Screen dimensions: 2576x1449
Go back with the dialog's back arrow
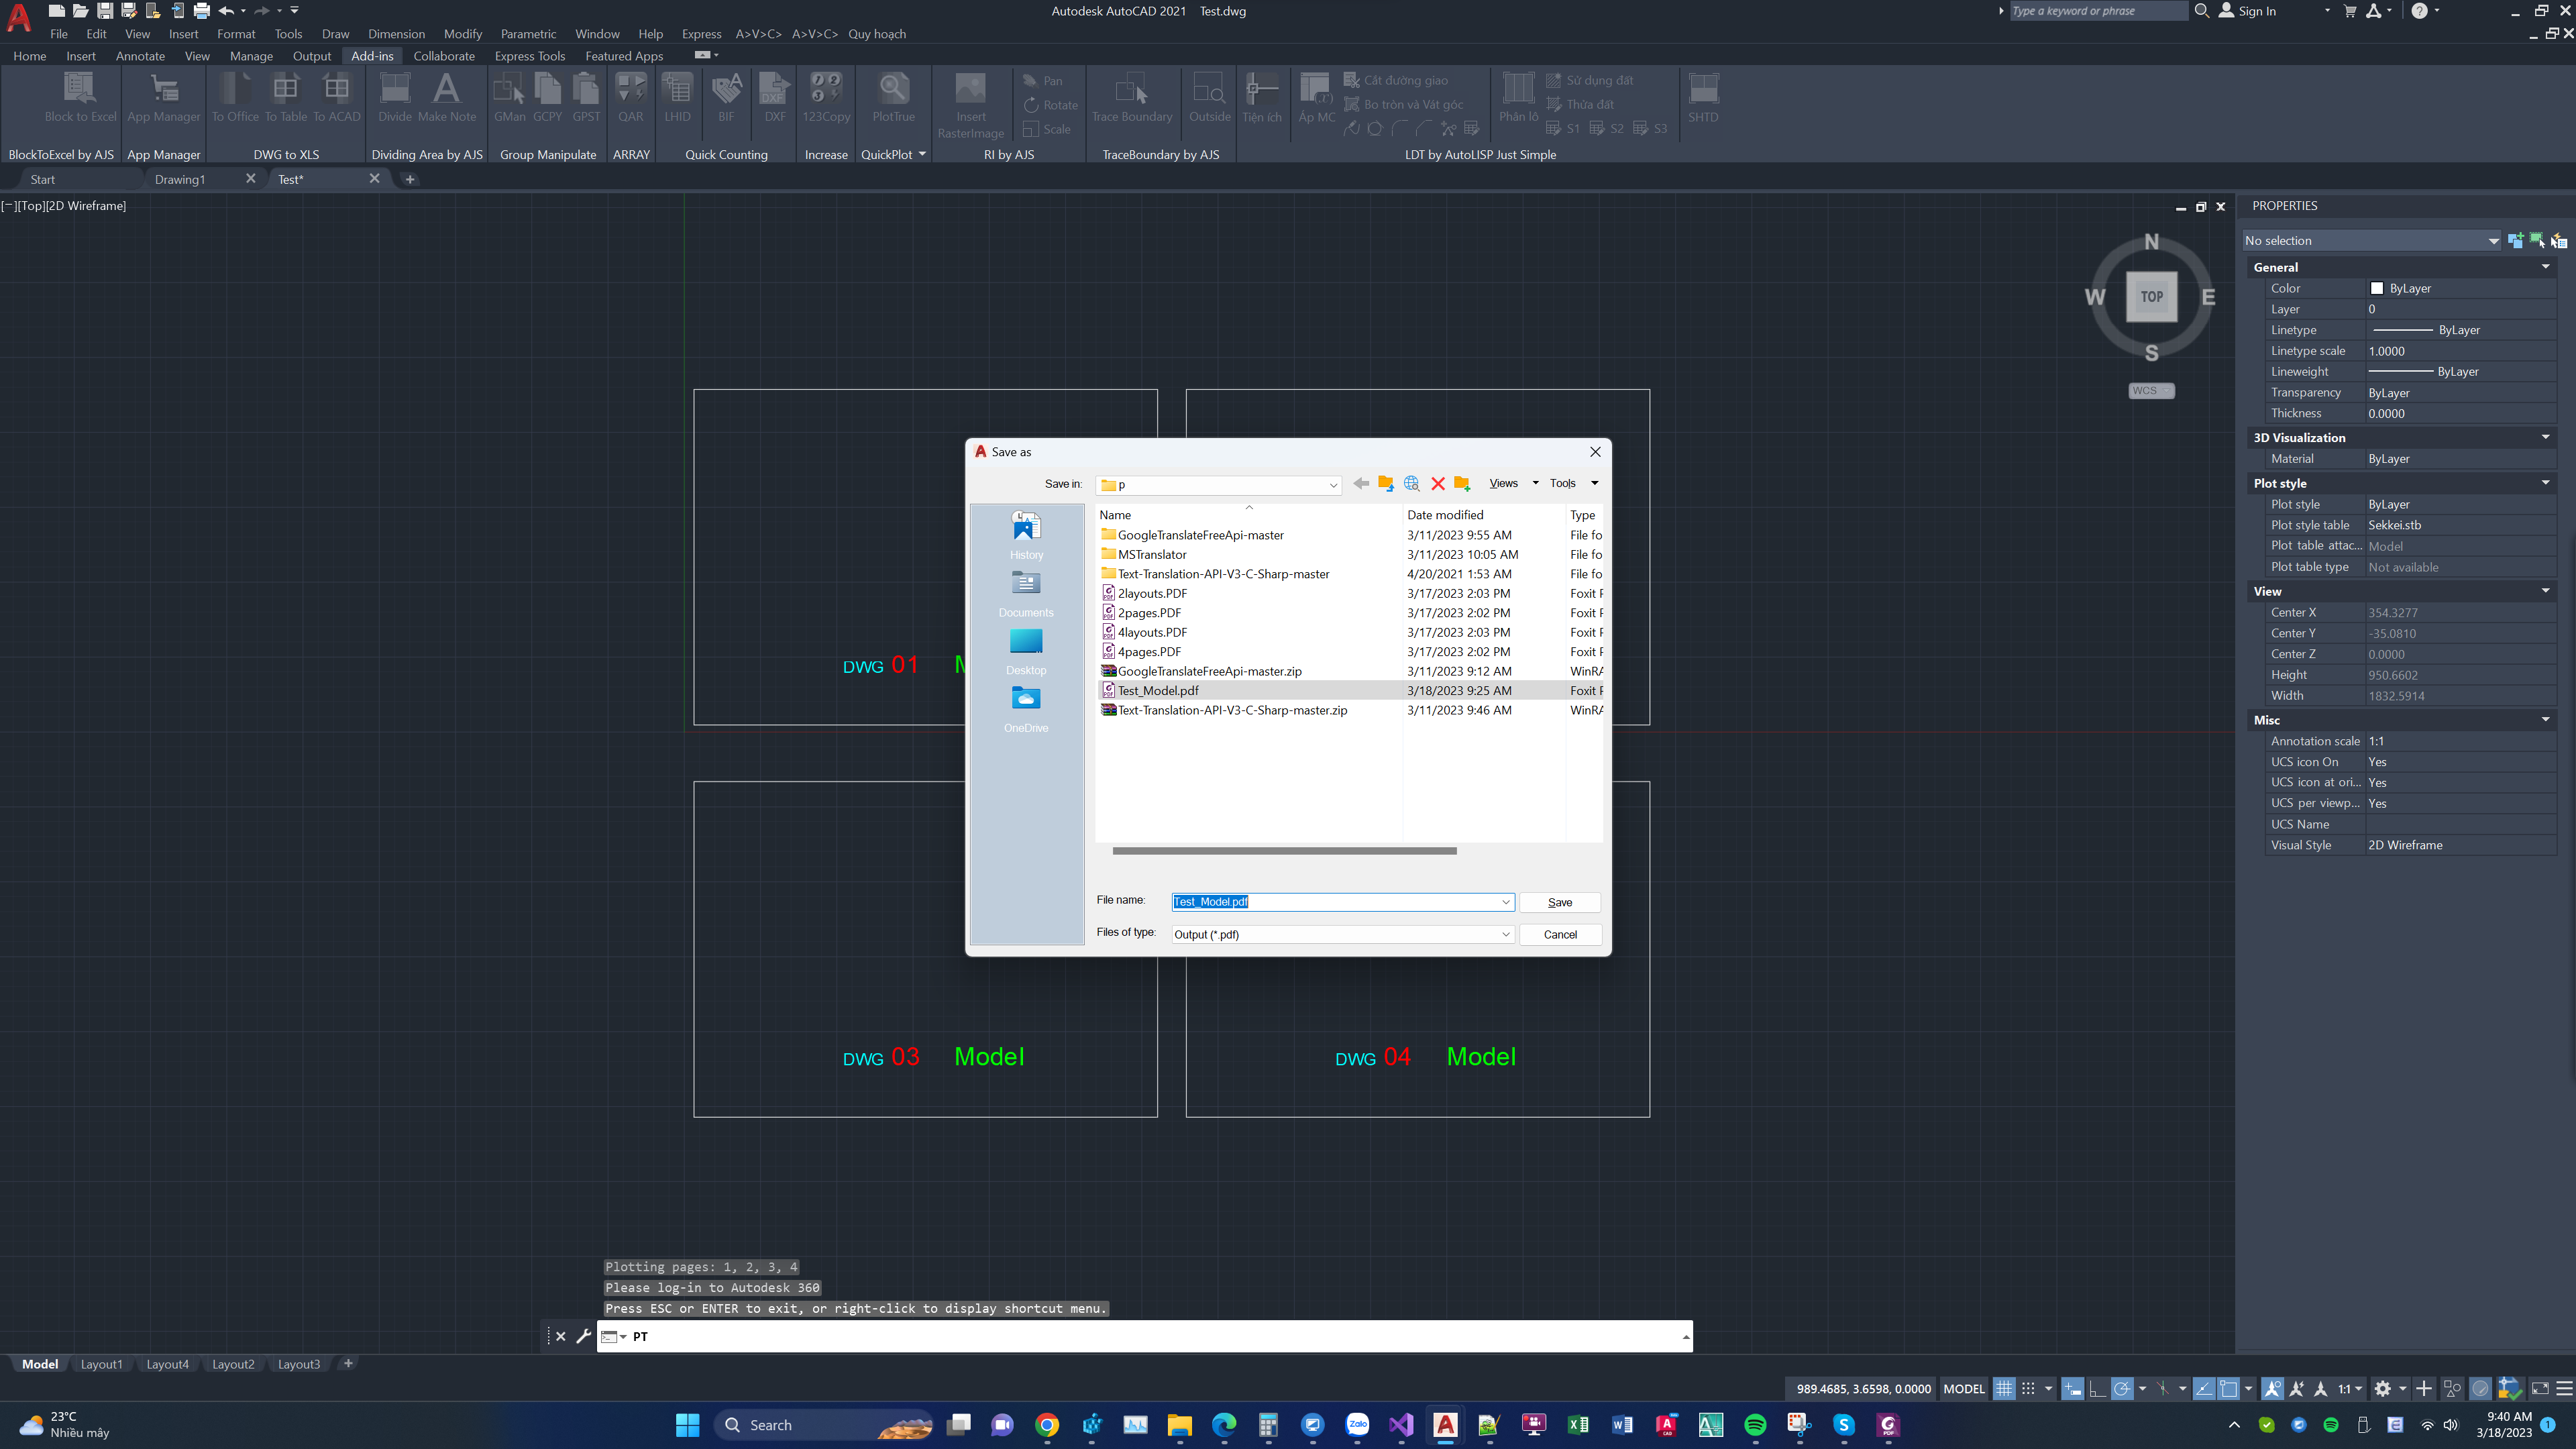pyautogui.click(x=1361, y=484)
